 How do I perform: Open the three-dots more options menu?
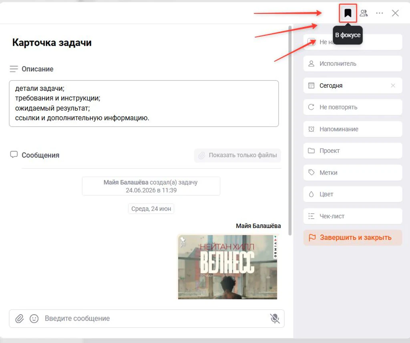380,13
